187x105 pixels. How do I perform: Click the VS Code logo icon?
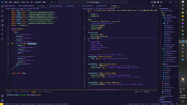(2, 2)
